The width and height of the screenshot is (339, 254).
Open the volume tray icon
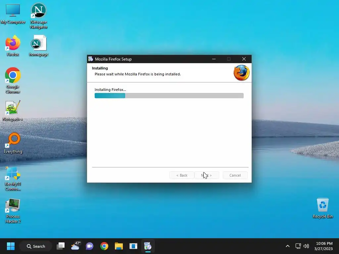[x=306, y=246]
